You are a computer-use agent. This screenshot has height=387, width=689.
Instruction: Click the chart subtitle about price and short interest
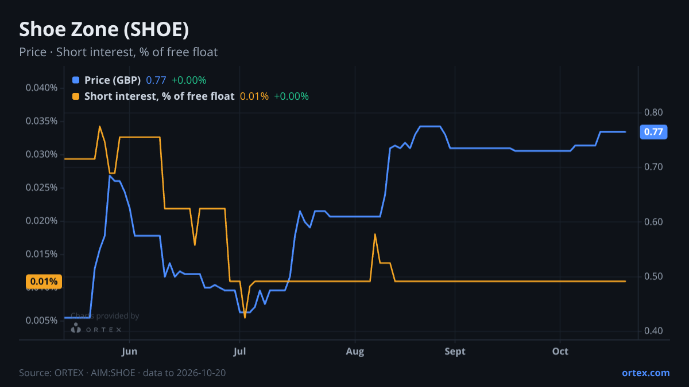pyautogui.click(x=118, y=52)
